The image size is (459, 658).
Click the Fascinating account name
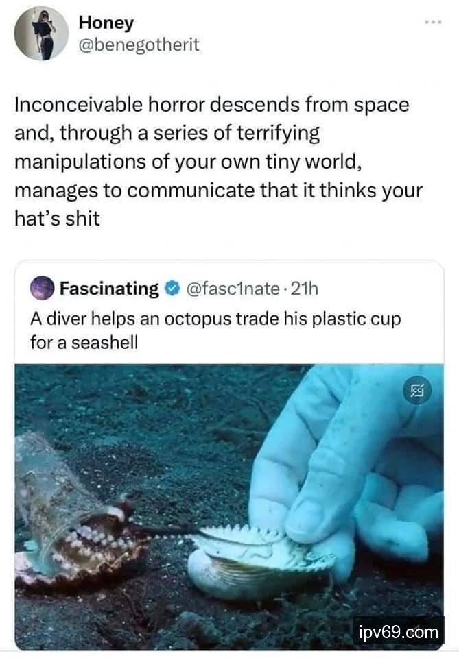pos(109,289)
